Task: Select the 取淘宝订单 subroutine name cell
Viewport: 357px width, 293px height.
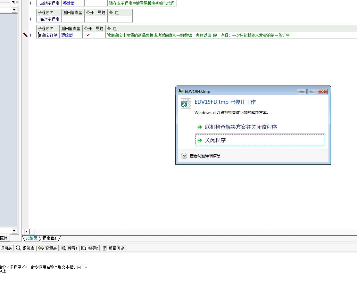Action: 48,35
